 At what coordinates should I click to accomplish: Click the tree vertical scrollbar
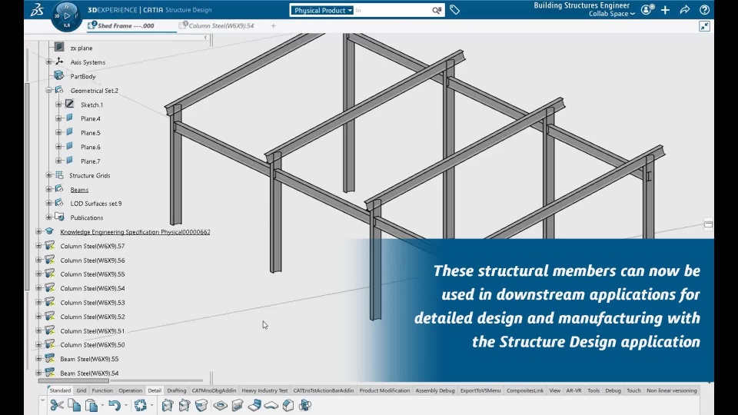click(28, 187)
